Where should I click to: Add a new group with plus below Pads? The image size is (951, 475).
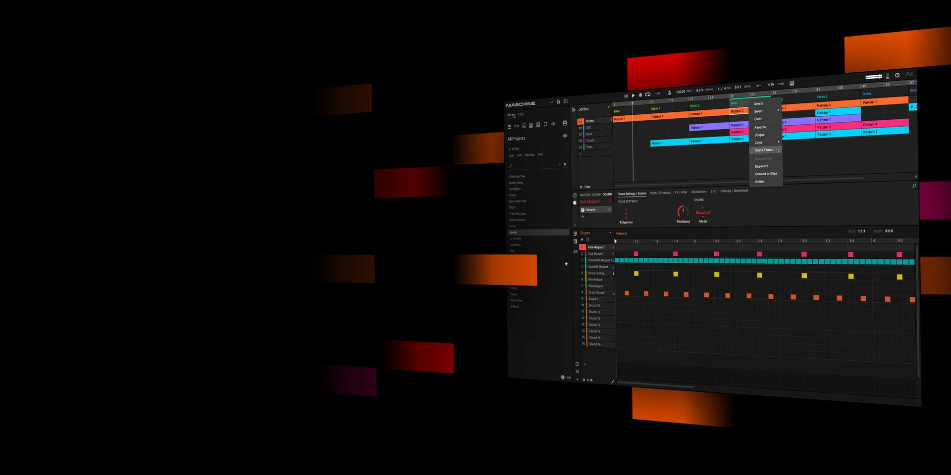pyautogui.click(x=580, y=154)
